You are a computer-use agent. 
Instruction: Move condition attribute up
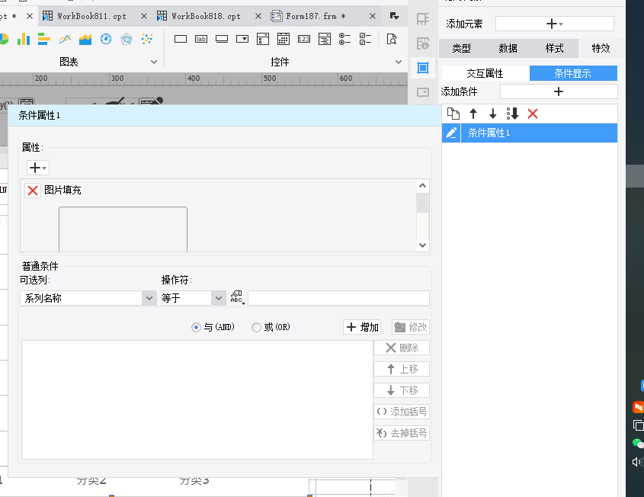473,114
